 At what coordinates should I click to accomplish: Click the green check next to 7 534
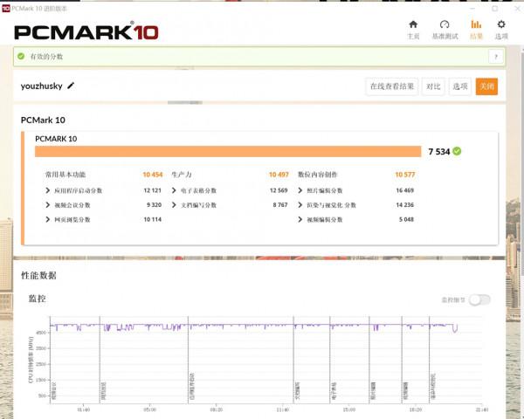tap(457, 151)
